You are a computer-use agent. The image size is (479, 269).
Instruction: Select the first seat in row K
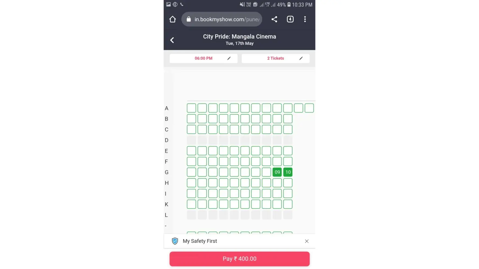pyautogui.click(x=191, y=204)
